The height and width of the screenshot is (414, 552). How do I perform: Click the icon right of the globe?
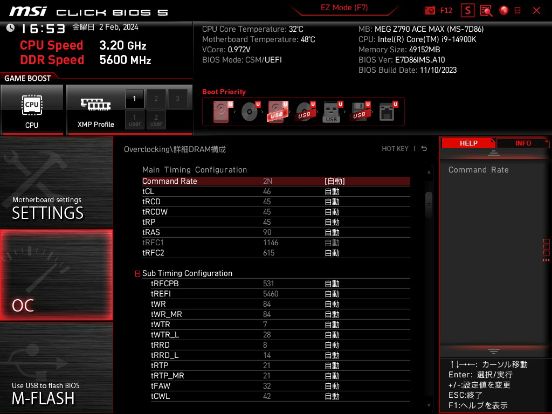point(517,11)
